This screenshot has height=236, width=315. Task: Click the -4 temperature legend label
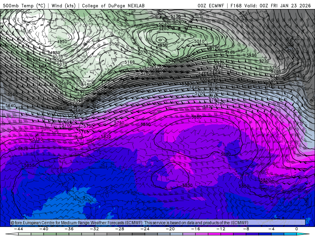point(271,229)
